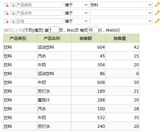Add a filter row after 产品名称
The width and height of the screenshot is (164, 132).
pos(13,13)
